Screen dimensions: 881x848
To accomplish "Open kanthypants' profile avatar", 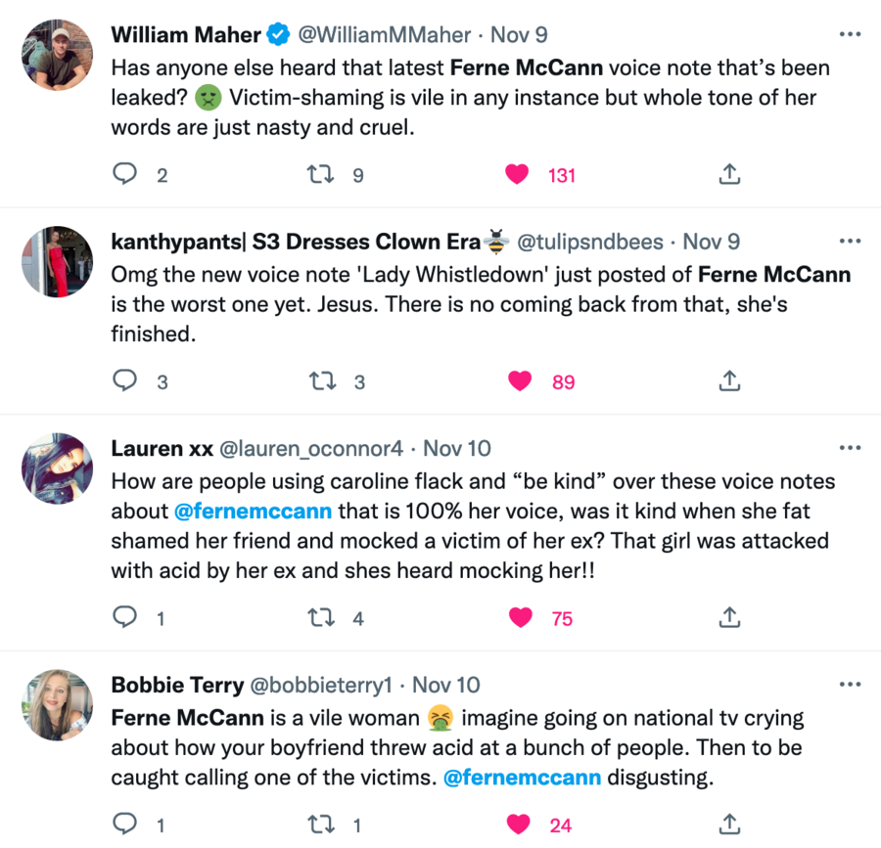I will point(57,261).
